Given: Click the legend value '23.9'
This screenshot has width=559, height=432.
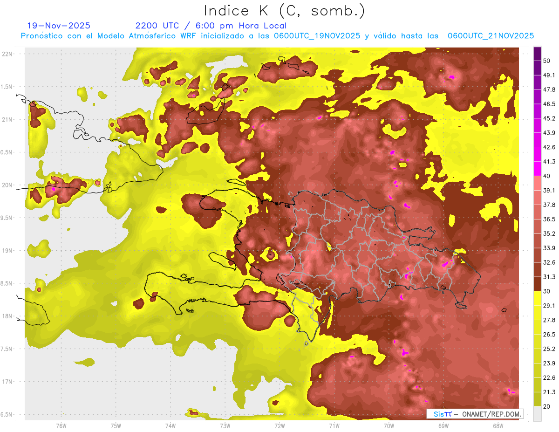Looking at the screenshot, I should (x=549, y=363).
